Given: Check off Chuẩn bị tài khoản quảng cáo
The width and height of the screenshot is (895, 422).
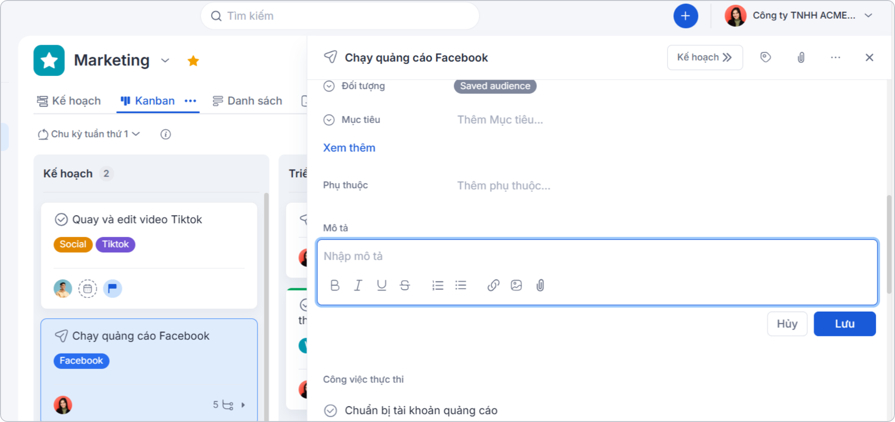Looking at the screenshot, I should coord(330,410).
